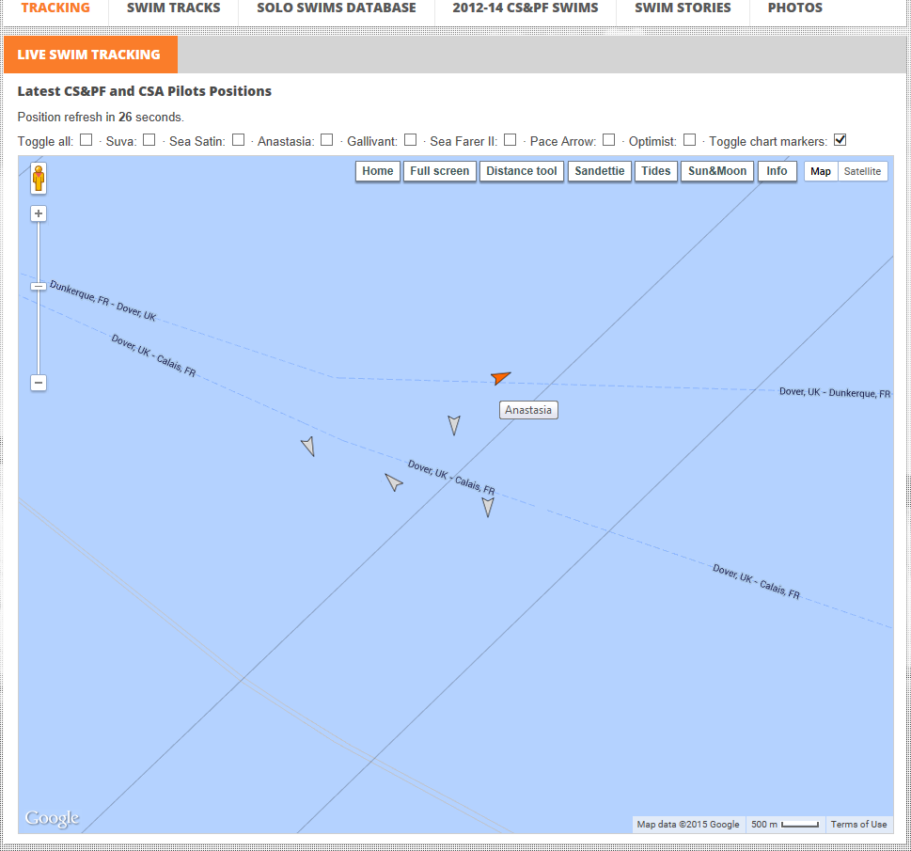
Task: Select the orange Anastasia boat marker
Action: [x=499, y=378]
